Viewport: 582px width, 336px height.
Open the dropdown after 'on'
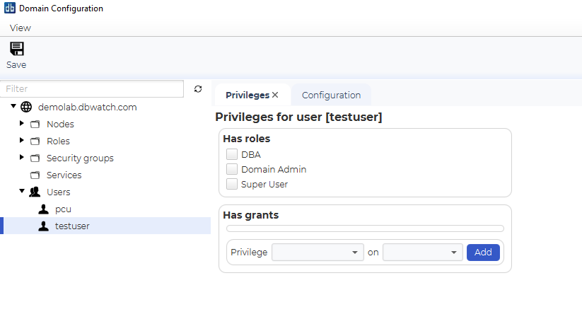tap(423, 253)
